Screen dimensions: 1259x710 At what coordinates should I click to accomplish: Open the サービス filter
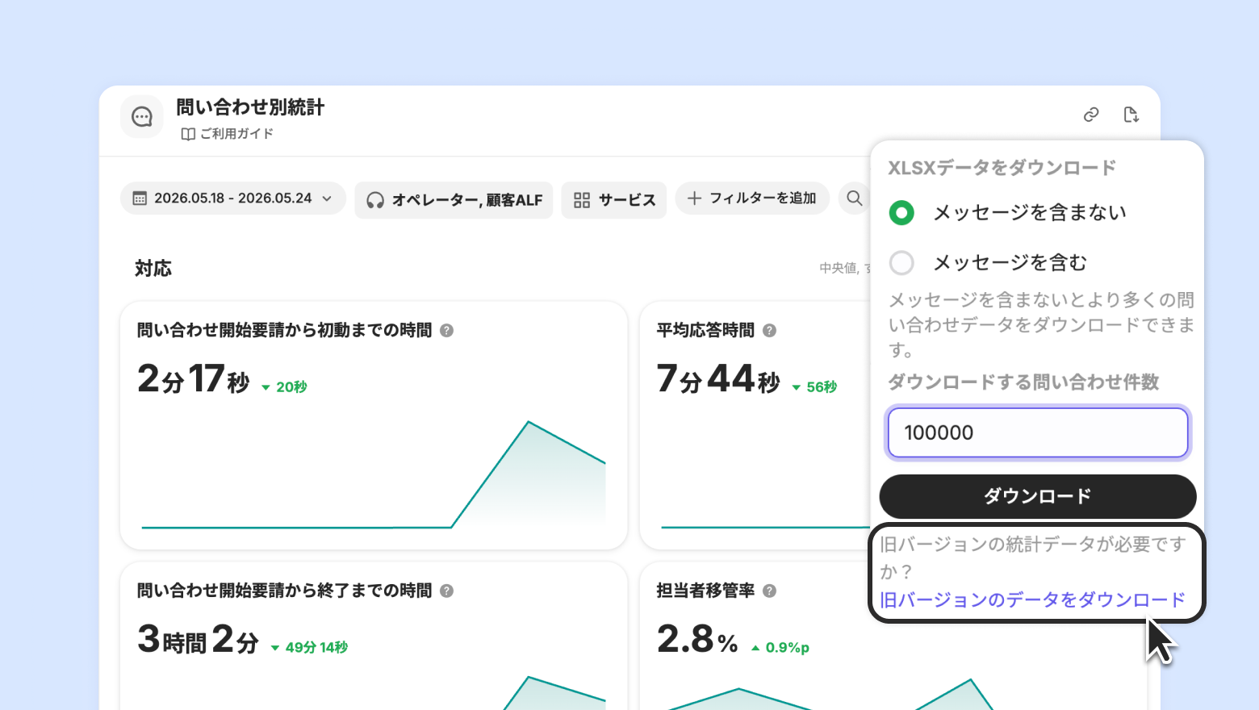(x=614, y=200)
